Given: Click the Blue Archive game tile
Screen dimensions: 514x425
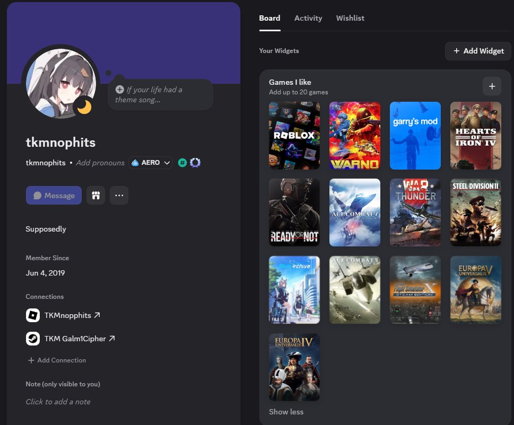Looking at the screenshot, I should coord(294,290).
